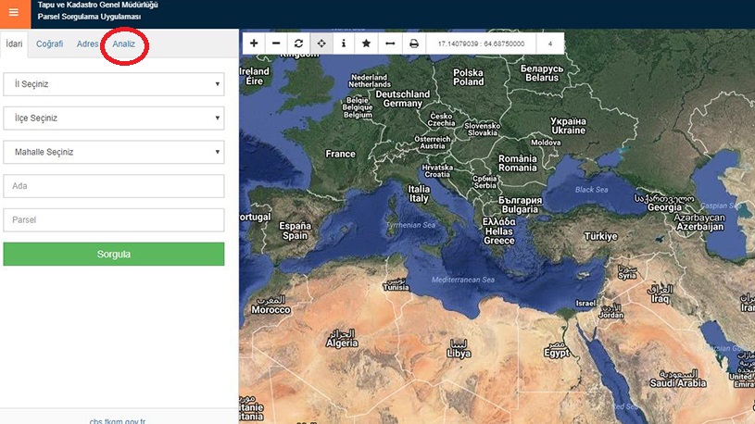Switch to the İdari tab

coord(14,44)
